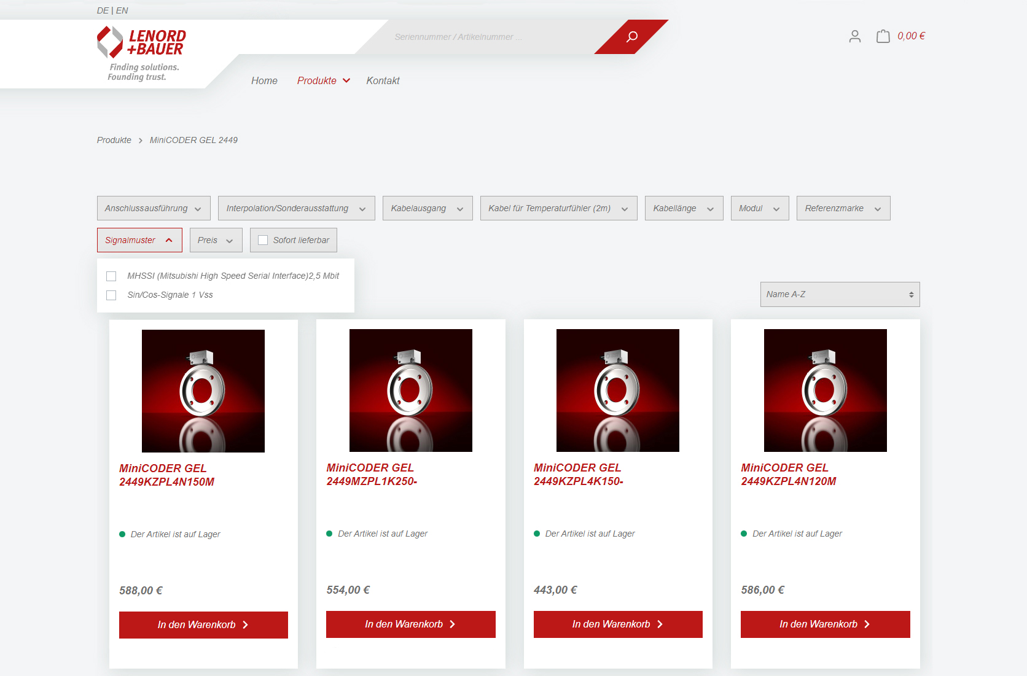Click the price 586,00 €

[763, 590]
